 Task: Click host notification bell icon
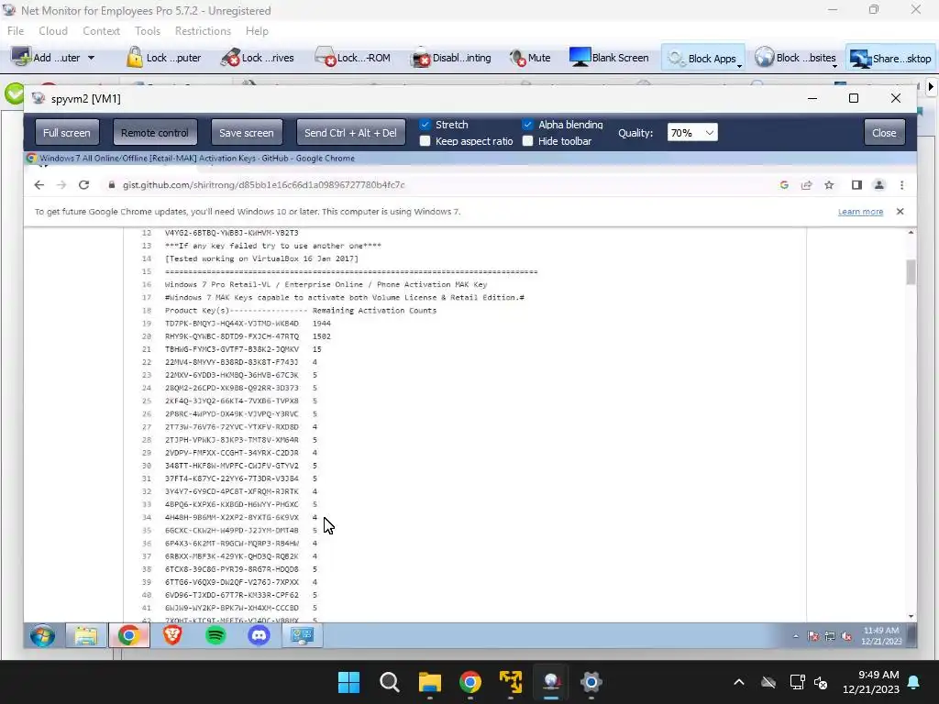click(x=914, y=682)
